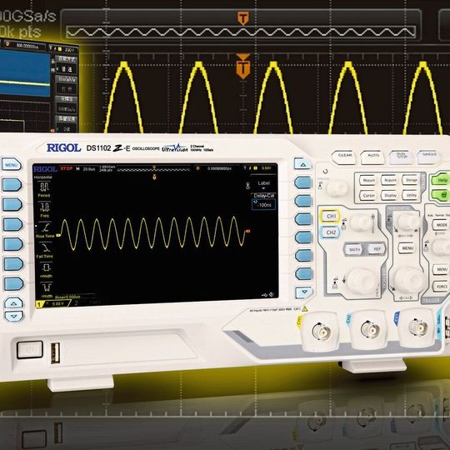Open the horizontal MENU button
The width and height of the screenshot is (450, 450).
[x=407, y=247]
